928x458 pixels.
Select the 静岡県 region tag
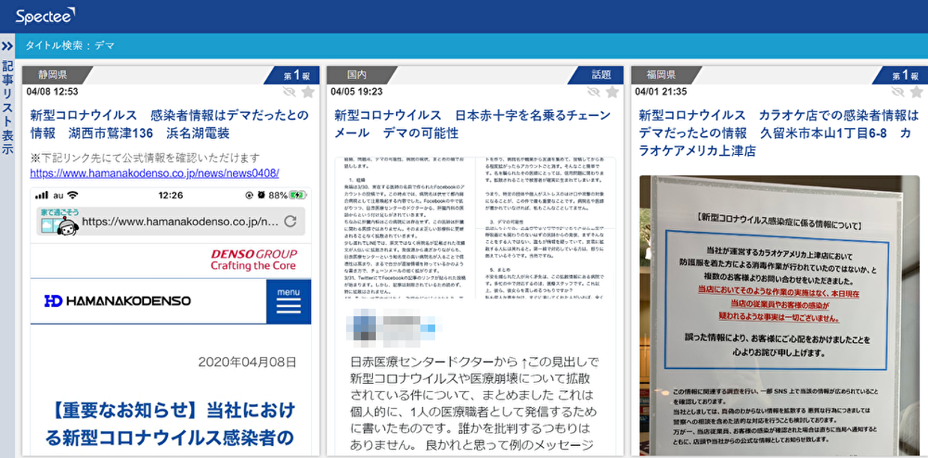coord(52,75)
